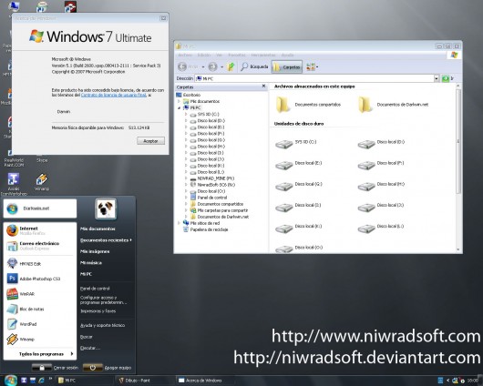Click the Views icon in explorer toolbar
Screen dimensions: 483x386
pyautogui.click(x=312, y=66)
